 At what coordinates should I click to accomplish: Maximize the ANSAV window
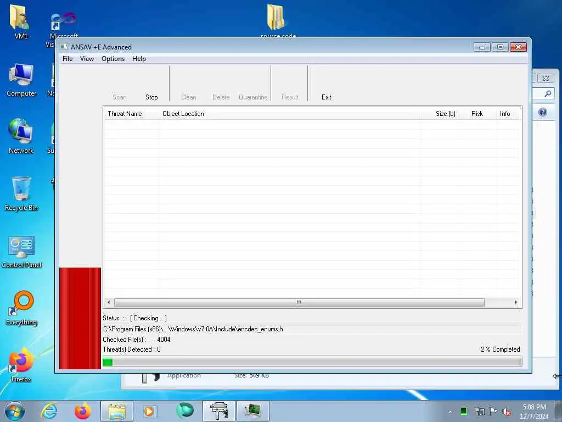(500, 47)
